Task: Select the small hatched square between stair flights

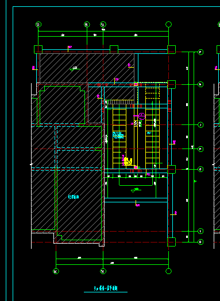Action: tap(136, 123)
